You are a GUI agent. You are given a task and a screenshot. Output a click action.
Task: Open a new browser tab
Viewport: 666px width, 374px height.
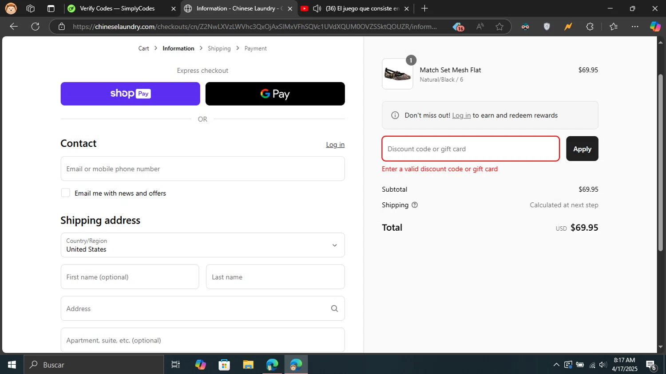[x=424, y=8]
